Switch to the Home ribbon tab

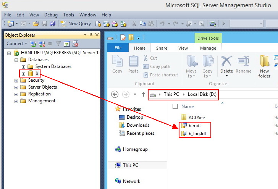(140, 48)
